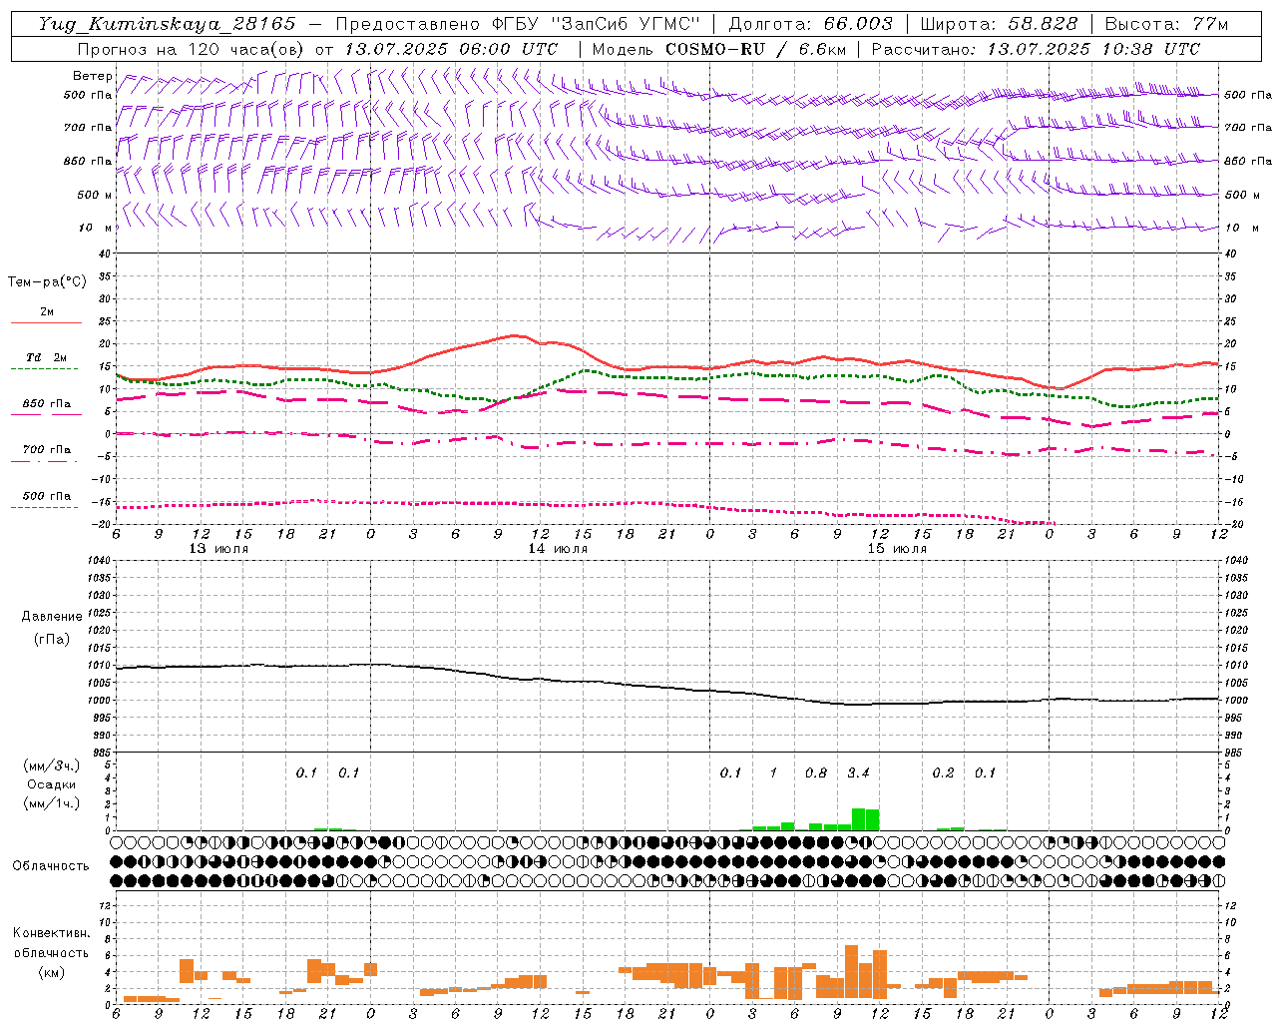Click the "Облачность" cloudiness label
This screenshot has width=1277, height=1022.
[x=51, y=866]
